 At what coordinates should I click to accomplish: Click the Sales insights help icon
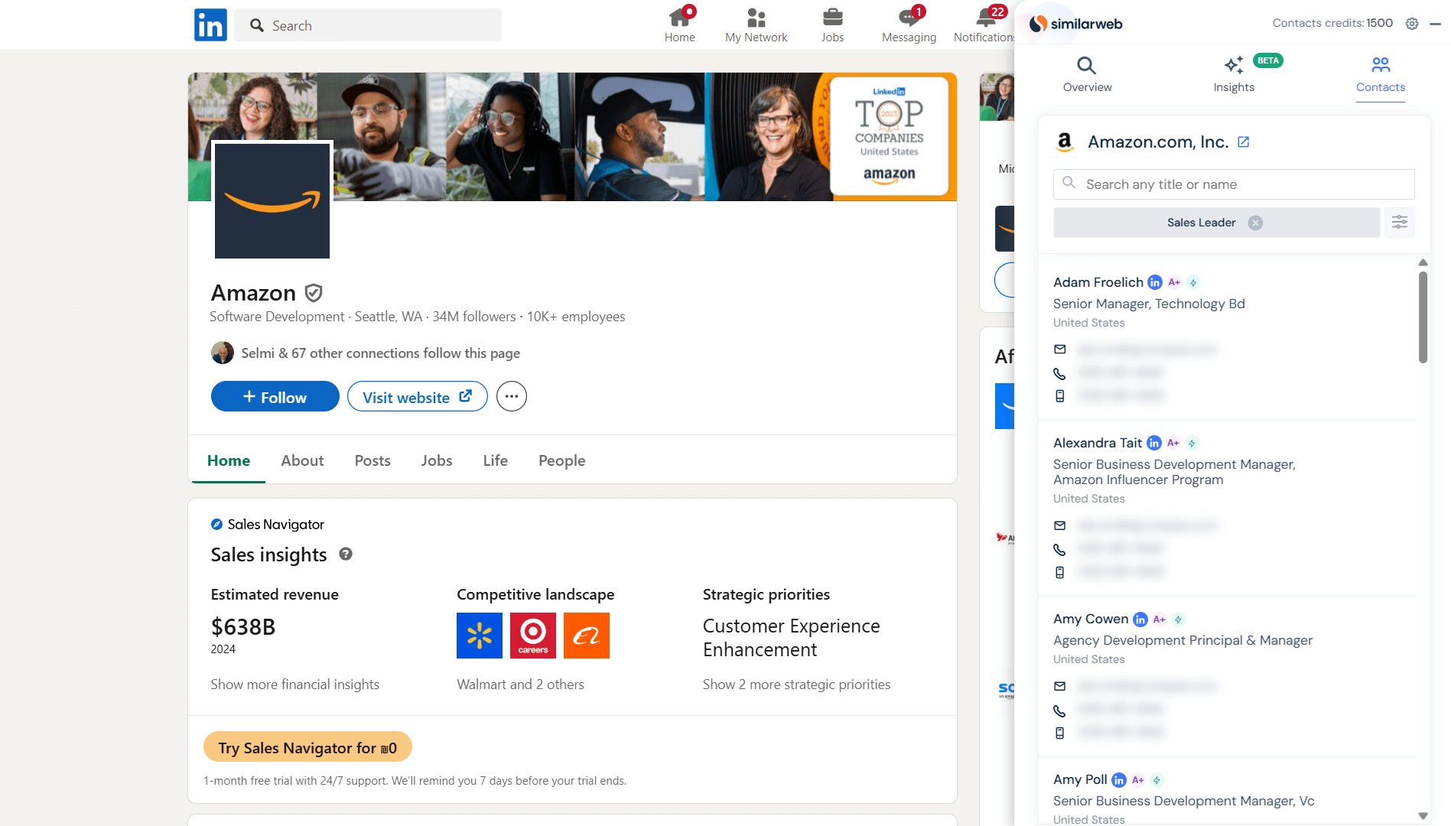tap(346, 554)
